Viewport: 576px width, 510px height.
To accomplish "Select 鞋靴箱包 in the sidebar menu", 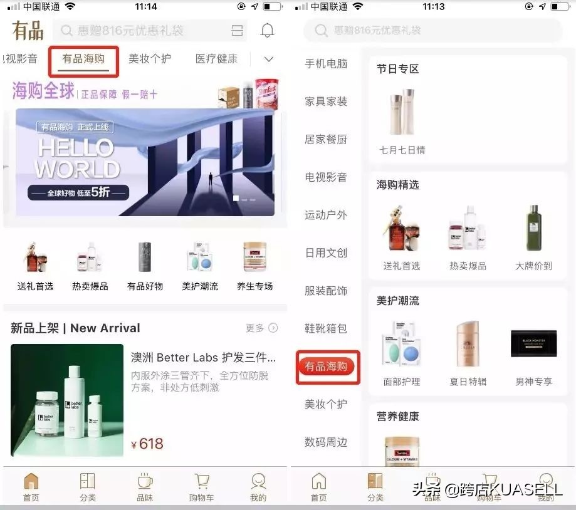I will 325,328.
